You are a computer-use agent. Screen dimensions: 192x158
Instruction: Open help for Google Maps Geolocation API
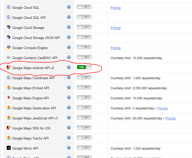pyautogui.click(x=69, y=108)
